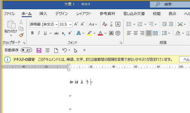The height and width of the screenshot is (113, 190).
Task: Click the Paste (貼り付け) clipboard icon
Action: coord(11,24)
